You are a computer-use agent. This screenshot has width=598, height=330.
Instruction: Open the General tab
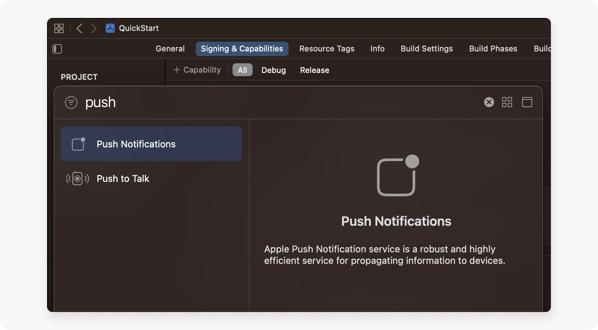click(170, 49)
